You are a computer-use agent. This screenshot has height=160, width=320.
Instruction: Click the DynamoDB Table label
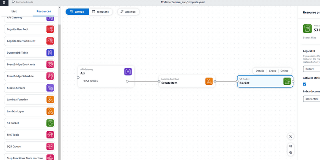tap(17, 53)
